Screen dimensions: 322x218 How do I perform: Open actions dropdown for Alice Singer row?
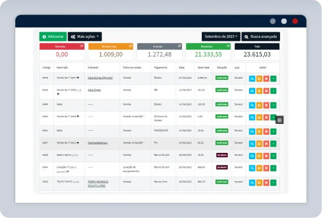pos(273,91)
